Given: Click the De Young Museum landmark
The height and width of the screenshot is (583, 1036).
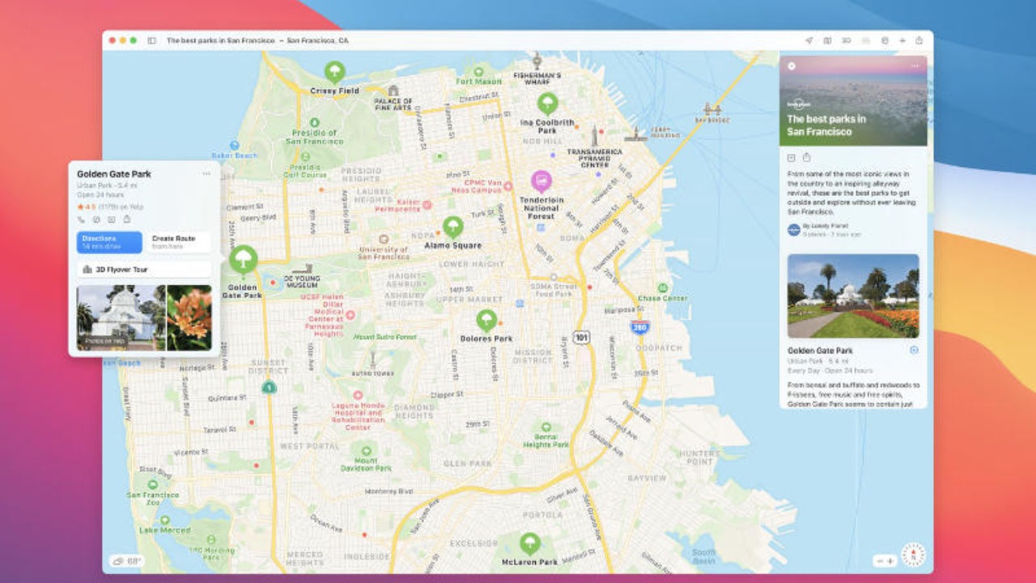Looking at the screenshot, I should point(303,269).
